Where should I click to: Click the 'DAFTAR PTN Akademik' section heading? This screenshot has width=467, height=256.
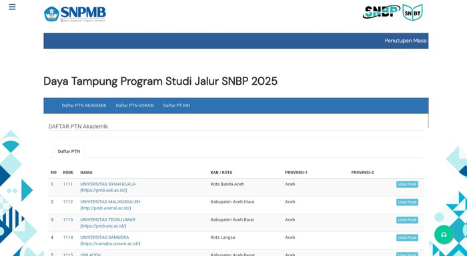click(78, 126)
